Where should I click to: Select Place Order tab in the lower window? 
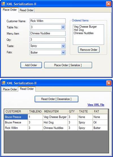click(x=10, y=89)
